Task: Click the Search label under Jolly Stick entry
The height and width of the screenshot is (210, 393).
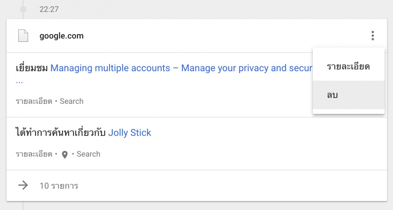Action: pos(88,154)
